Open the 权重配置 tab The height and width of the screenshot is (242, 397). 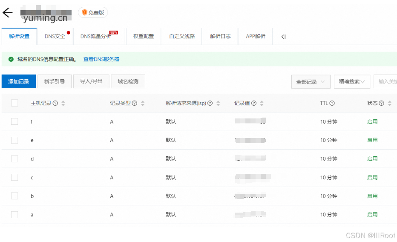(x=144, y=37)
